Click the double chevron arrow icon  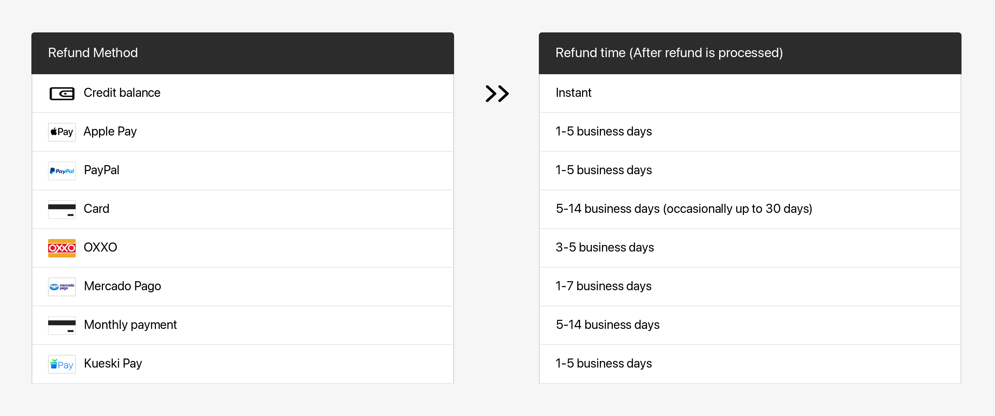pyautogui.click(x=497, y=93)
